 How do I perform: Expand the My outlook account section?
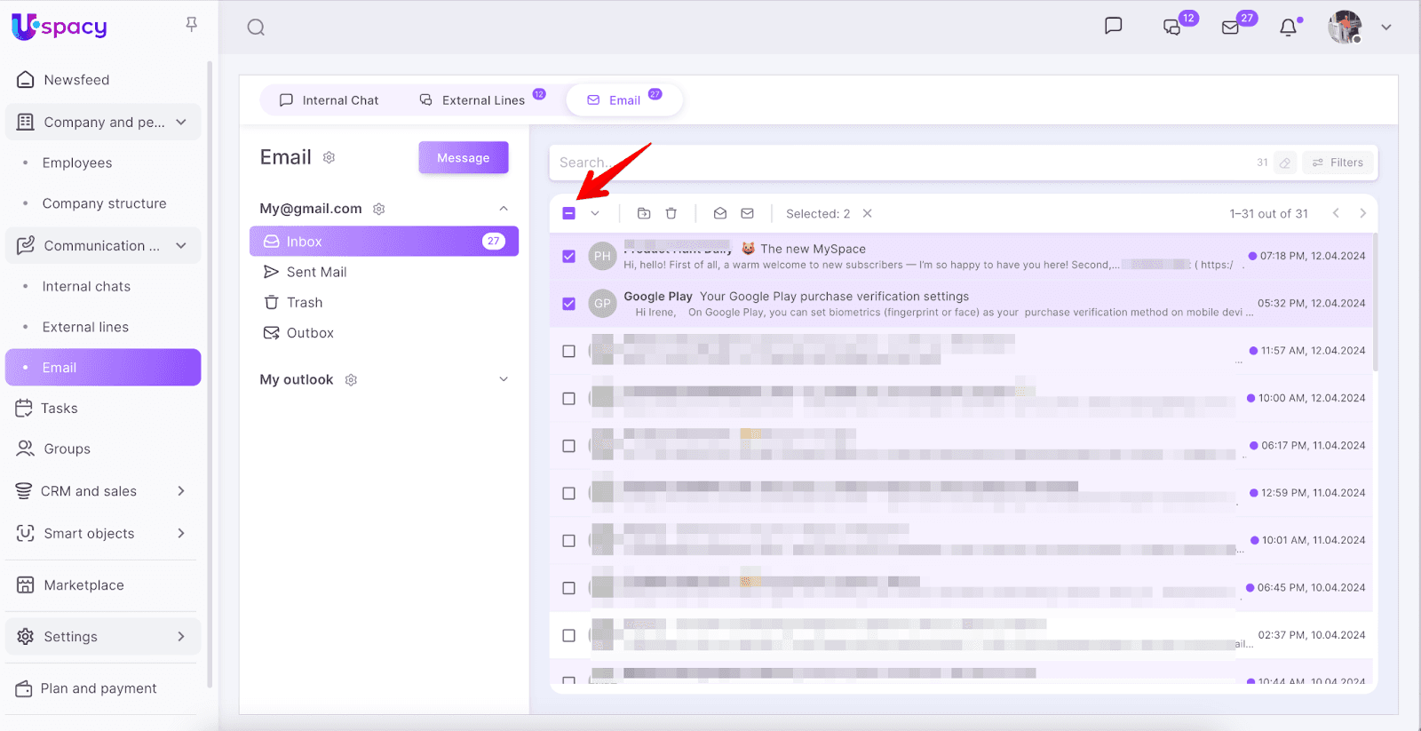[x=504, y=379]
